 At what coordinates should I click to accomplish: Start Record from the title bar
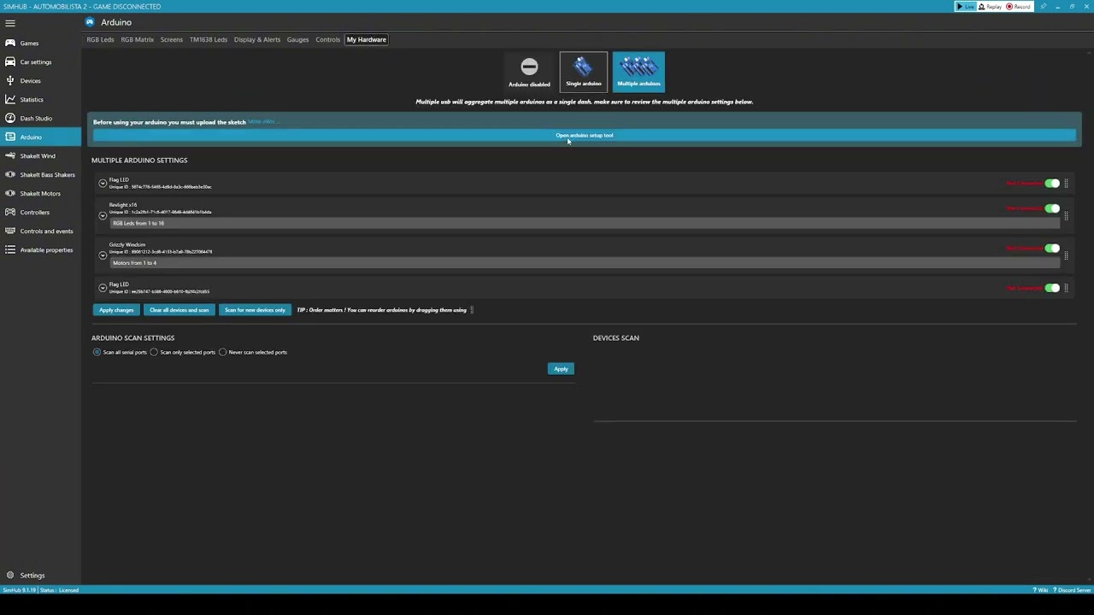[x=1018, y=6]
